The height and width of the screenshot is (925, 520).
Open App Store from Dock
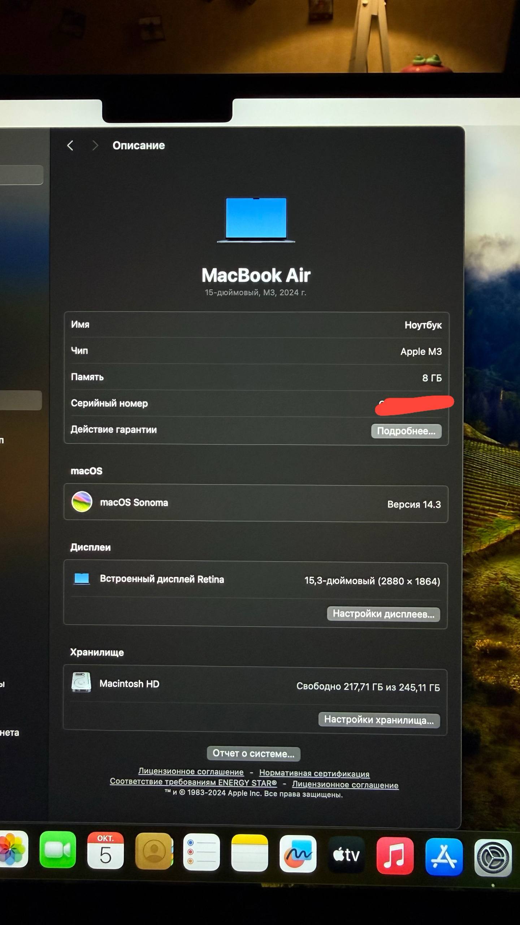[x=444, y=857]
